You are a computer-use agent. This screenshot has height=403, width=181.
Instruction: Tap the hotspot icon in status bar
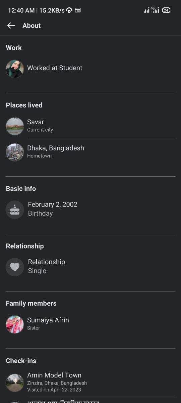click(69, 10)
